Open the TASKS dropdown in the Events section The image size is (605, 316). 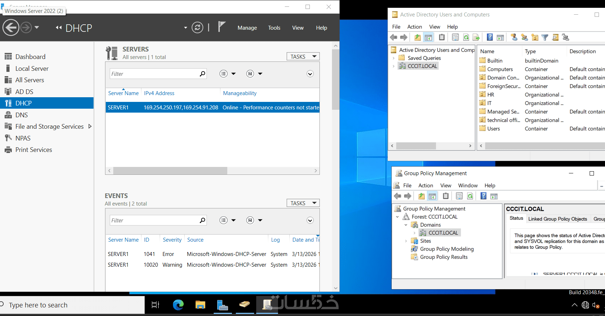pyautogui.click(x=303, y=203)
